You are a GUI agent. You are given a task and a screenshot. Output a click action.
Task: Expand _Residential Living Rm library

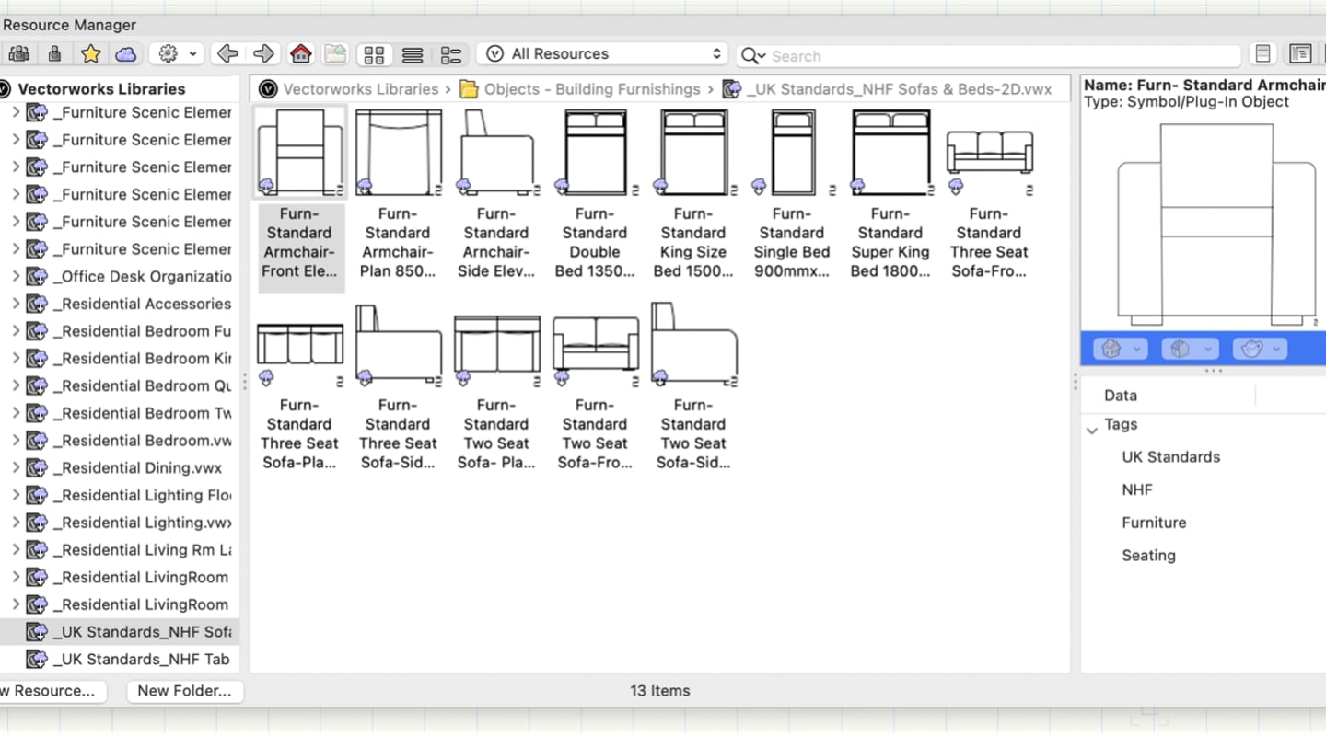click(16, 550)
